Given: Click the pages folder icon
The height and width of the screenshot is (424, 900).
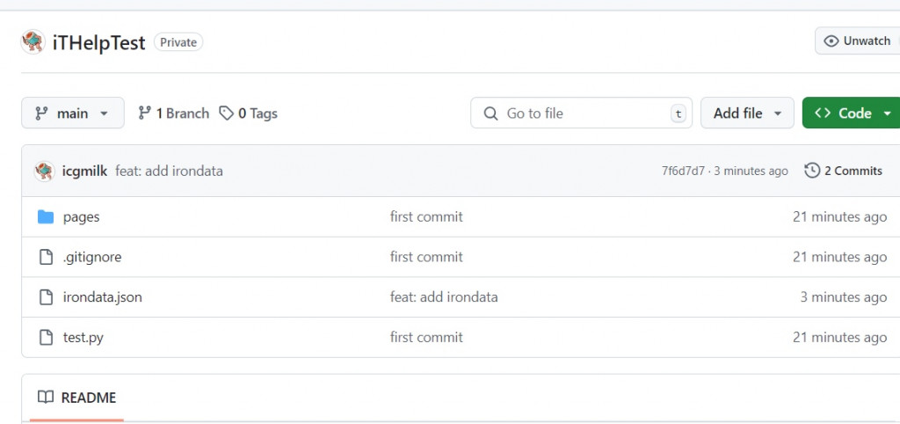Looking at the screenshot, I should pos(46,217).
